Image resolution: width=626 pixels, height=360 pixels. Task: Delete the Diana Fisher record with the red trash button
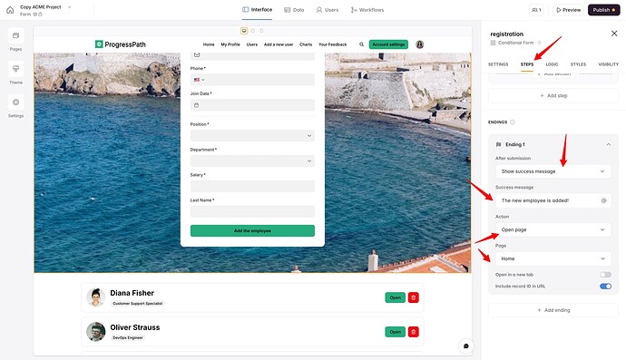click(x=413, y=297)
